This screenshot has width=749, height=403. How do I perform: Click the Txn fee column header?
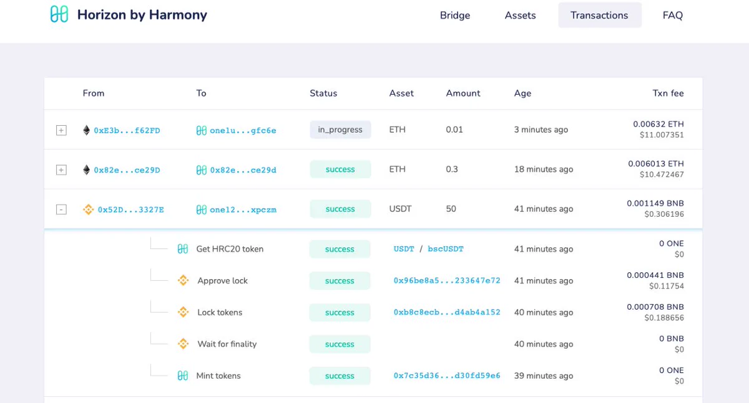pos(668,93)
